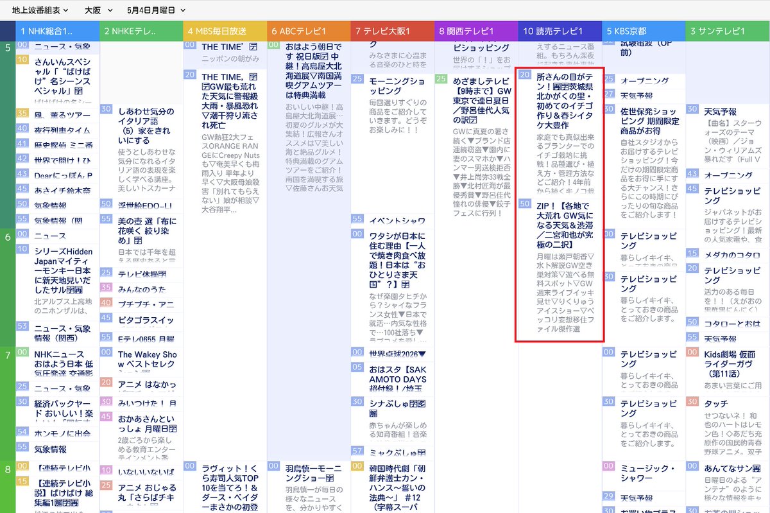
Task: Open 美の壺 選「布に花咲く 絞り染め」
Action: pos(148,230)
